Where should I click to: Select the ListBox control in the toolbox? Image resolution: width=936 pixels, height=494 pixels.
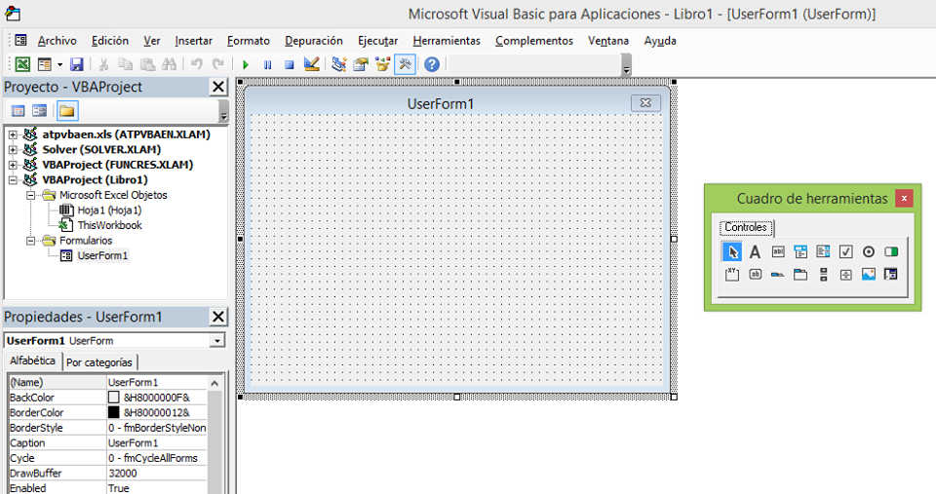tap(823, 251)
